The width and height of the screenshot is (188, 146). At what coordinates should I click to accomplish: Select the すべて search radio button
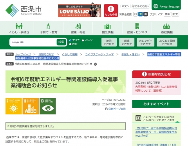click(x=70, y=40)
